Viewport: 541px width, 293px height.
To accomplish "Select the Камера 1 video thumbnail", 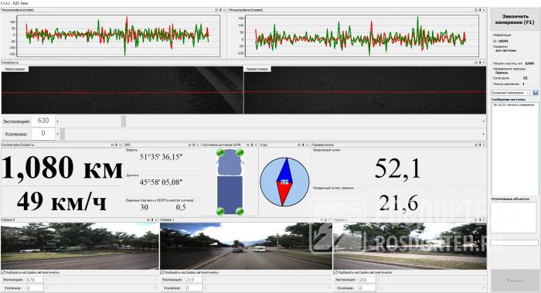I will (246, 246).
